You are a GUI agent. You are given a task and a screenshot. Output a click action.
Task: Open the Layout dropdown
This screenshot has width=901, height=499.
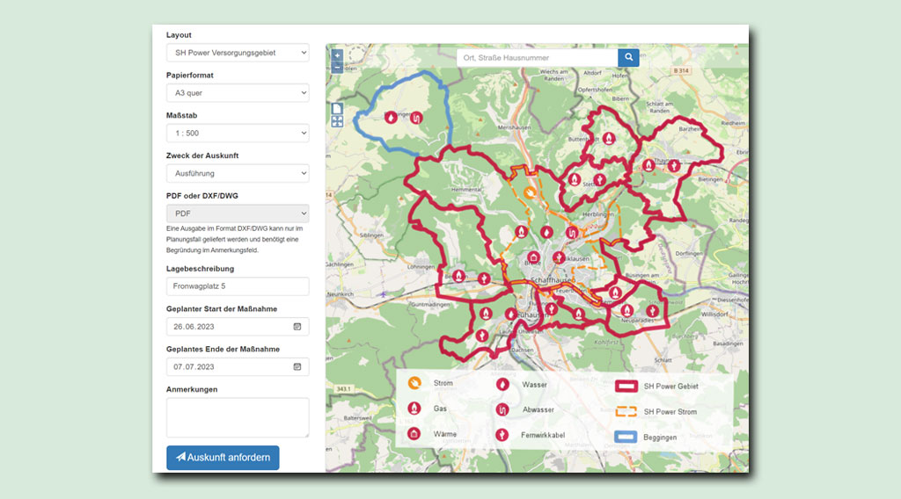pyautogui.click(x=238, y=53)
